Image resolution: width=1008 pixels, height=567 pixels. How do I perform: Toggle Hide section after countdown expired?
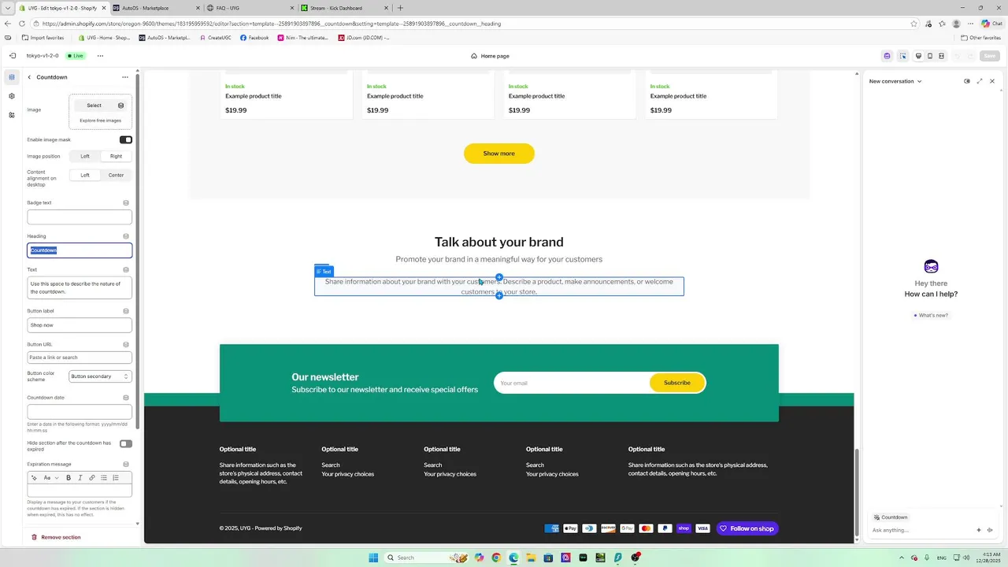(126, 443)
